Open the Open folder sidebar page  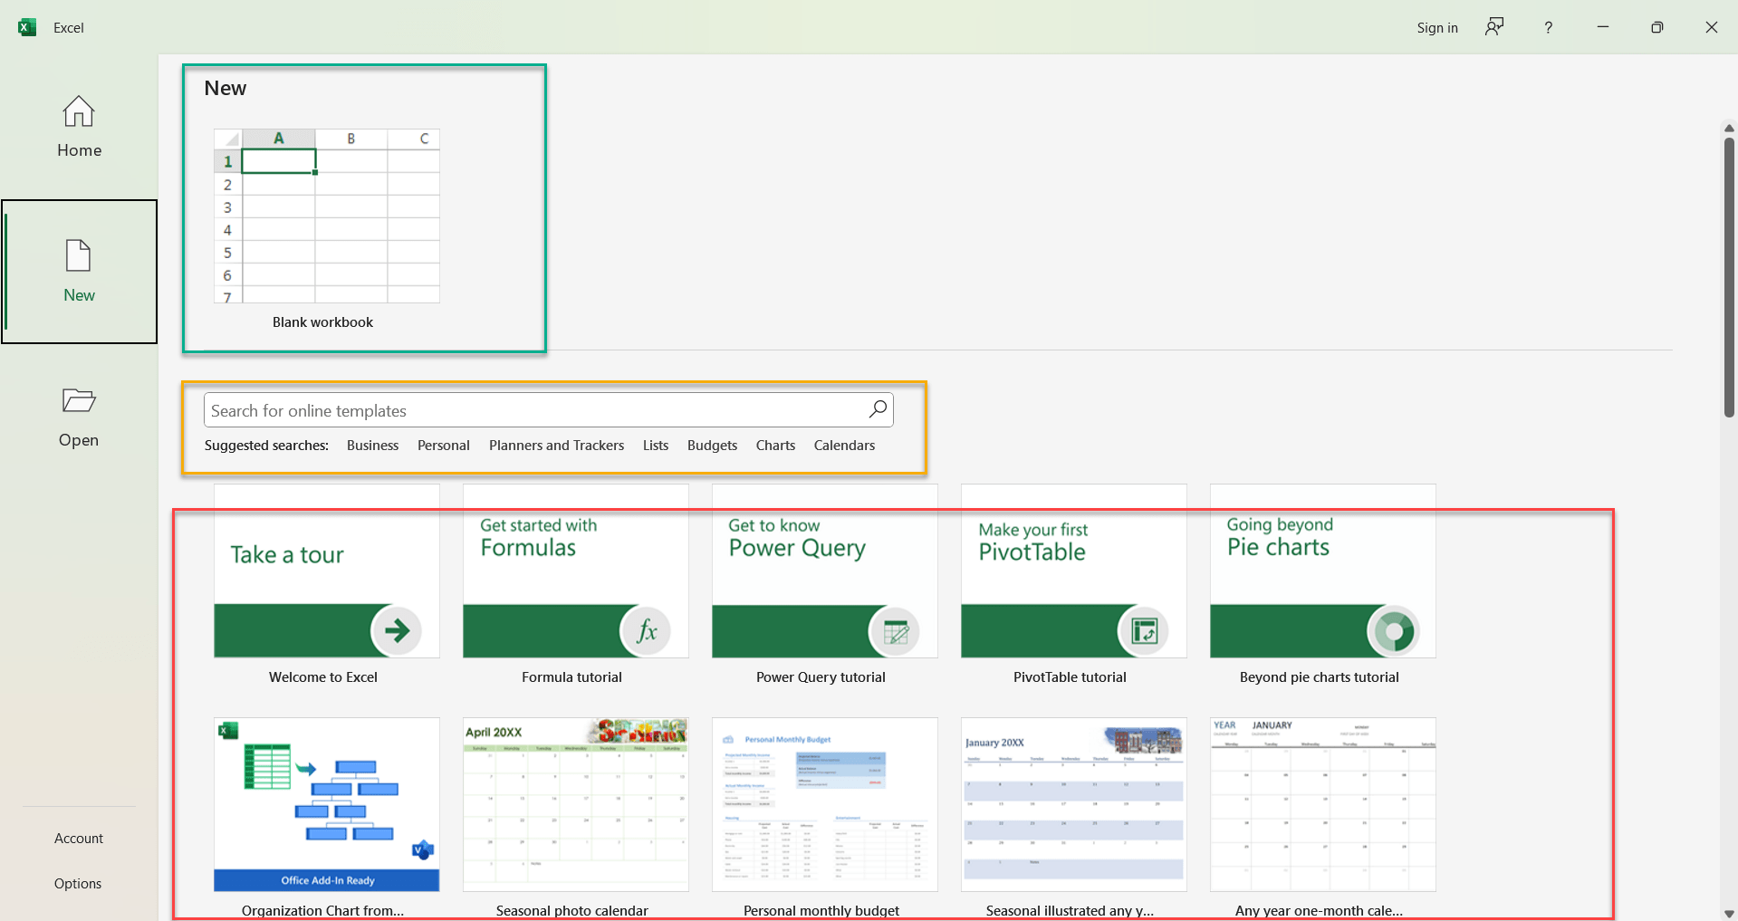pyautogui.click(x=79, y=417)
